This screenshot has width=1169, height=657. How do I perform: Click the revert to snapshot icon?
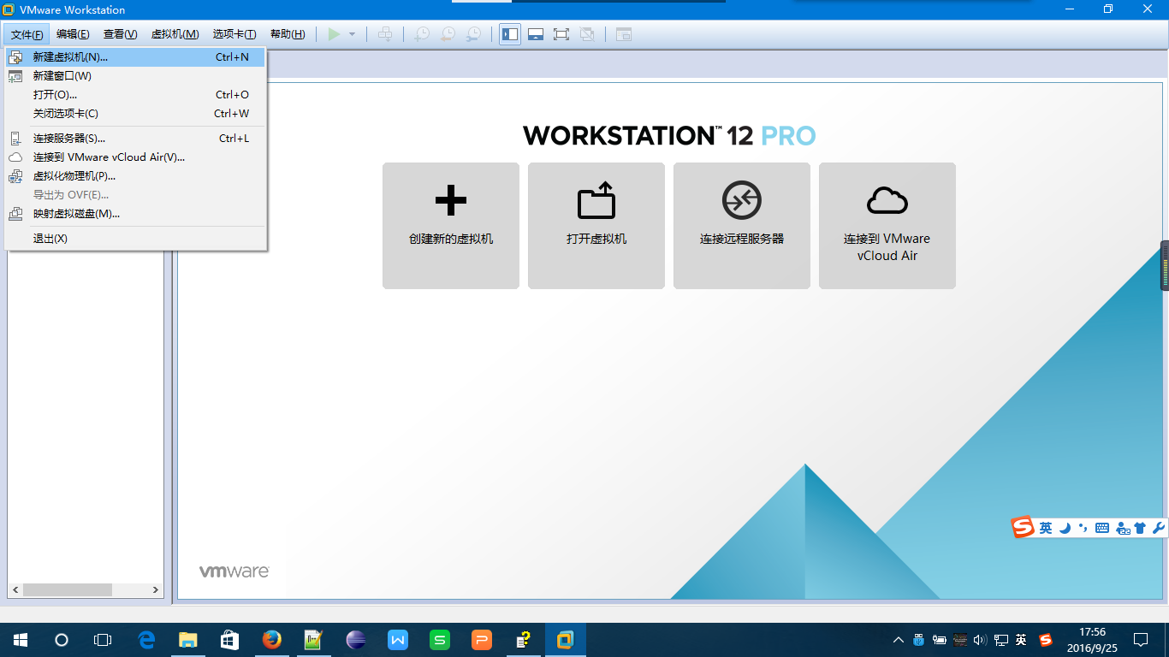[448, 34]
